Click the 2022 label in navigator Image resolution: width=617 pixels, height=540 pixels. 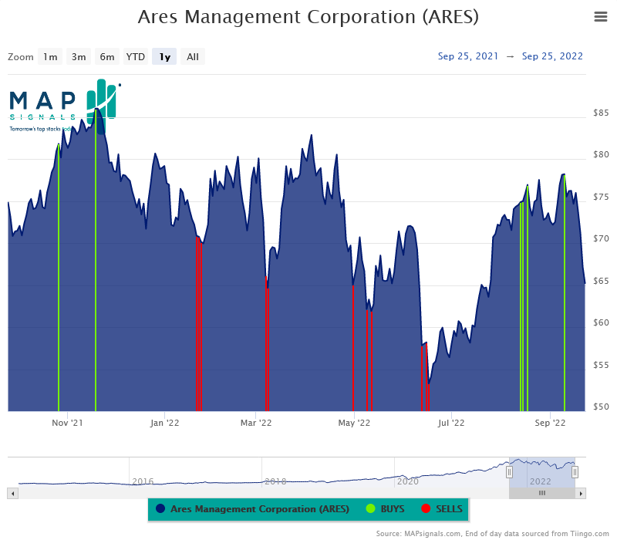[x=541, y=481]
